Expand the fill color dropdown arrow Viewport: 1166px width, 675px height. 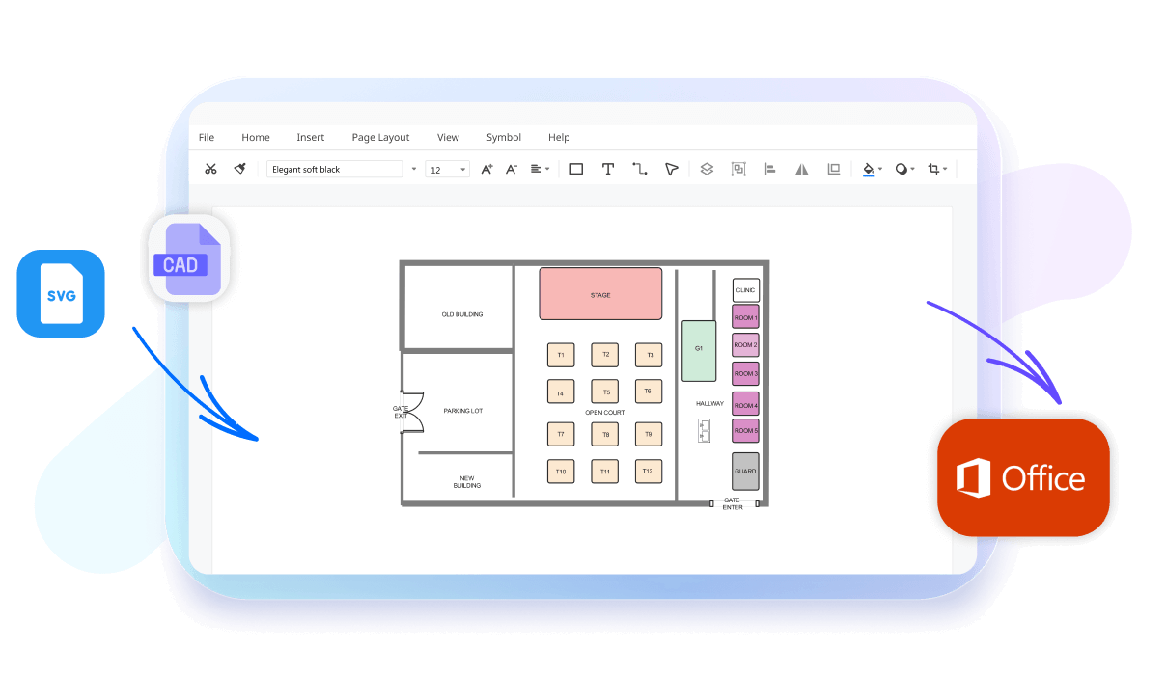(x=880, y=170)
